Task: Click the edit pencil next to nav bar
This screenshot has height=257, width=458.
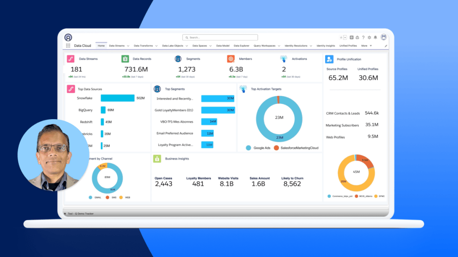Action: (x=386, y=45)
